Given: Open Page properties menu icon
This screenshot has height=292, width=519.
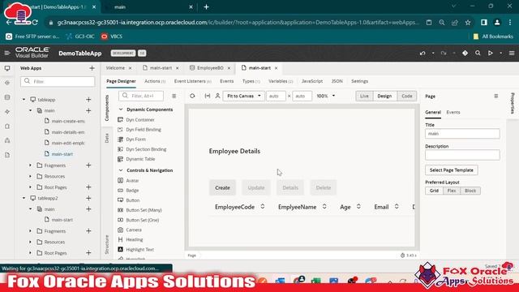Looking at the screenshot, I should pyautogui.click(x=495, y=96).
